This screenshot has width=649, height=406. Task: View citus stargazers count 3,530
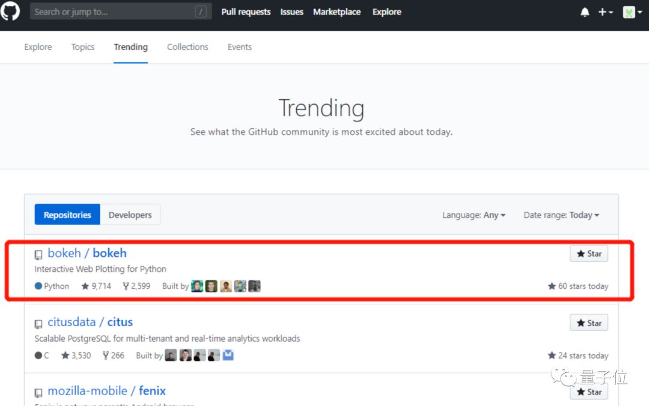[x=76, y=355]
